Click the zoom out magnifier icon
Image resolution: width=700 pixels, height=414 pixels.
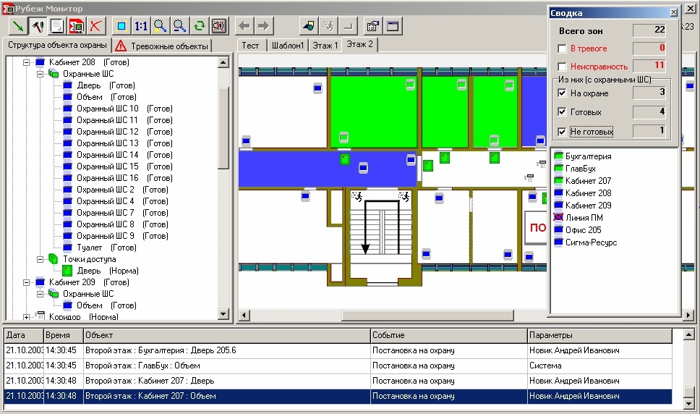point(180,26)
